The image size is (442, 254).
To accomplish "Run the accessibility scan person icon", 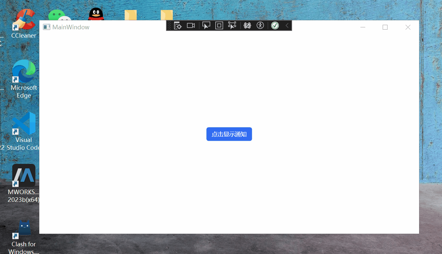I will coord(260,25).
